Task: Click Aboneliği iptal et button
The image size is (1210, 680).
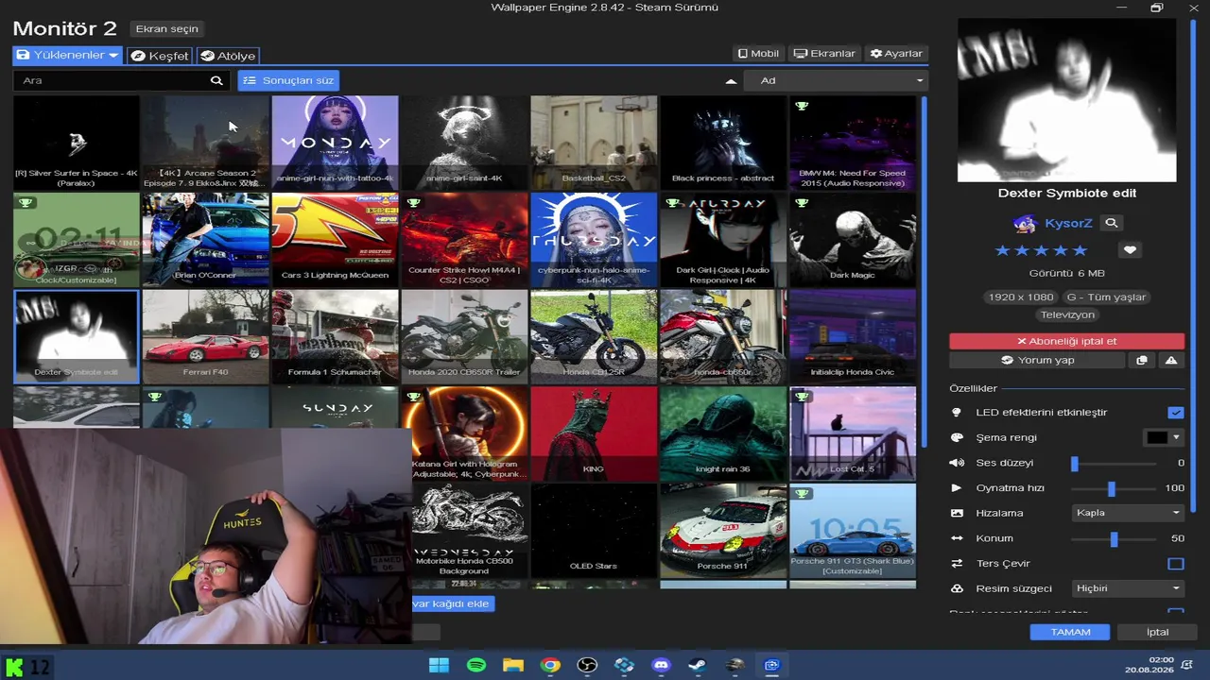Action: click(x=1066, y=341)
